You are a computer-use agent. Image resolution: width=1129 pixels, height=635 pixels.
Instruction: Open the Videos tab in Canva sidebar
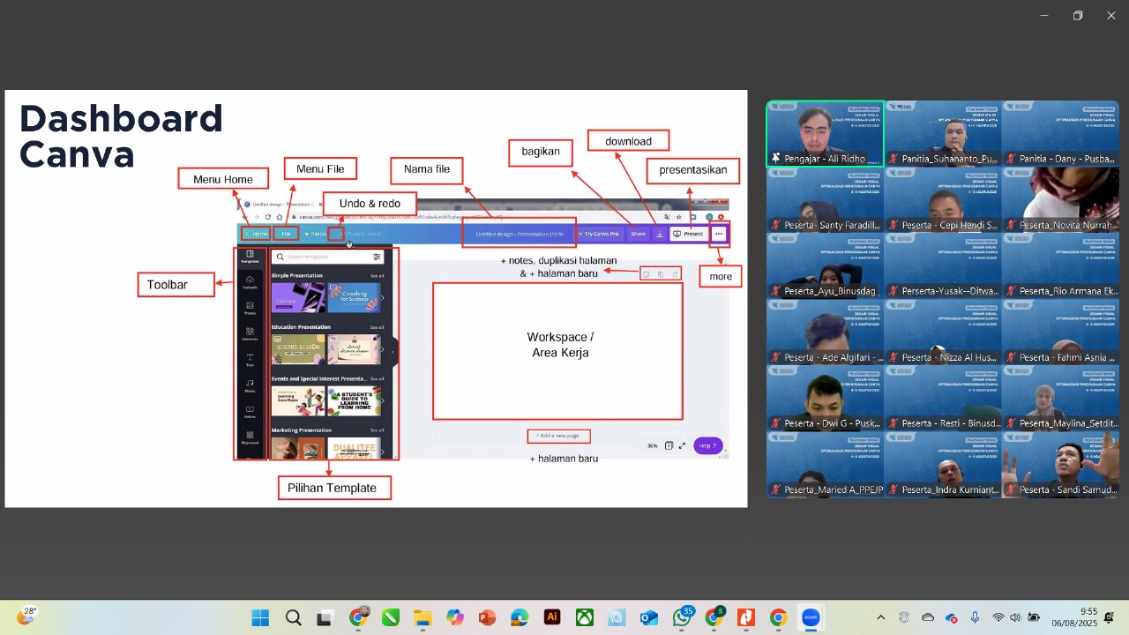click(x=250, y=412)
